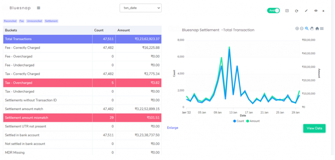The height and width of the screenshot is (160, 335).
Task: Select the Tax - Undercharged row
Action: (x=82, y=92)
